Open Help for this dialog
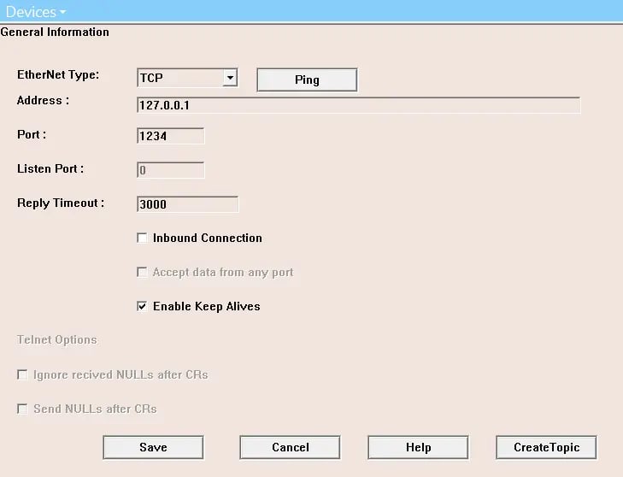 418,447
